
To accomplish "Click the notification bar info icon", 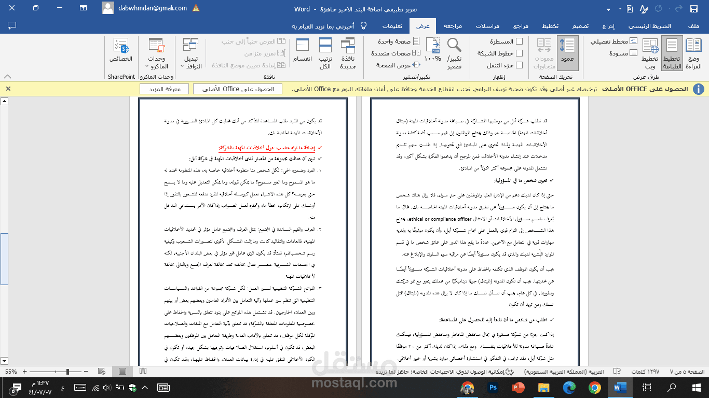I will (x=699, y=89).
